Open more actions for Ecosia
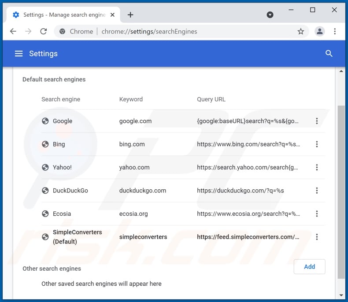Viewport: 348px width, 302px height. 317,214
